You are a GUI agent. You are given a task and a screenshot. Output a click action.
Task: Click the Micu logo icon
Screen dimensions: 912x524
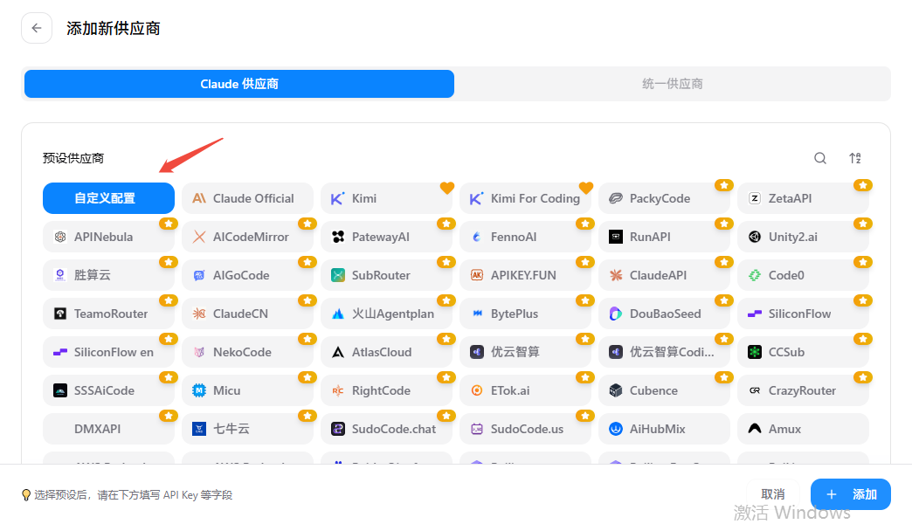pyautogui.click(x=199, y=390)
